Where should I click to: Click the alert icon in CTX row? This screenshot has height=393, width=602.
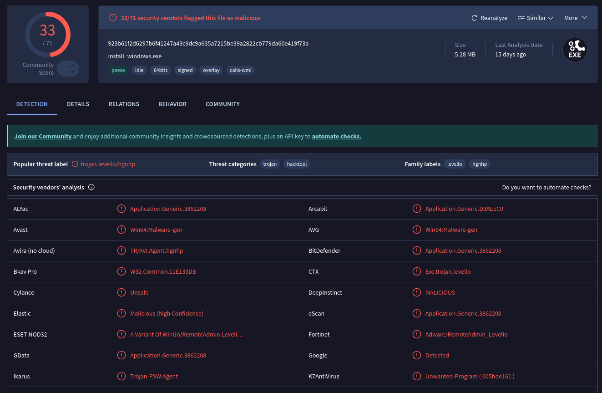[x=416, y=271]
